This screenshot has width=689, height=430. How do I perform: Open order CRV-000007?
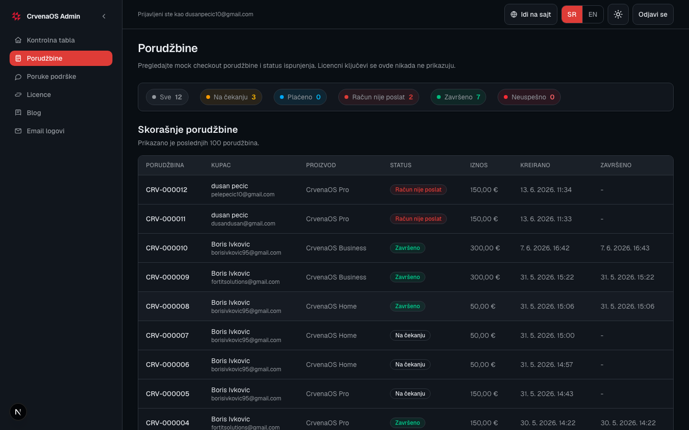[x=167, y=335]
